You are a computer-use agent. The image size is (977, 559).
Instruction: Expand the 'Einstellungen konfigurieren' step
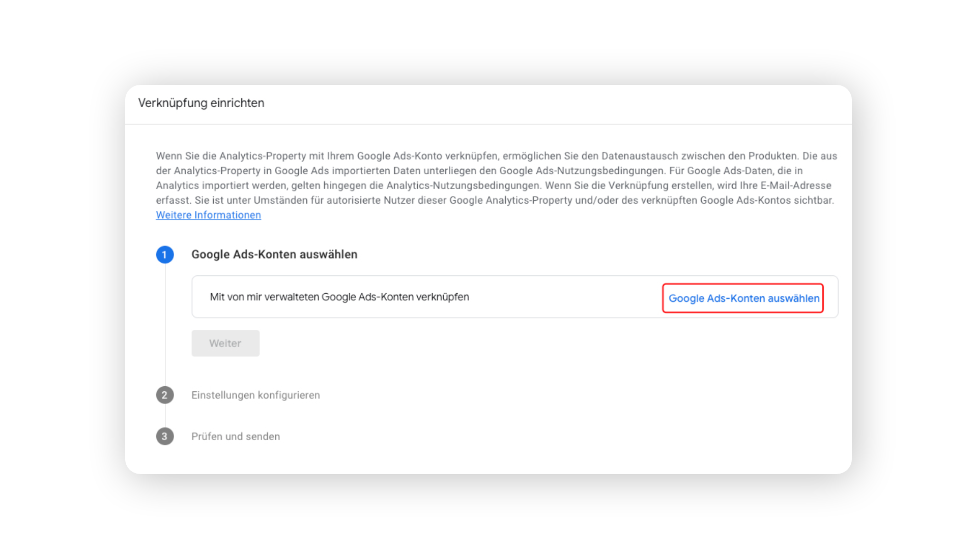pyautogui.click(x=255, y=395)
